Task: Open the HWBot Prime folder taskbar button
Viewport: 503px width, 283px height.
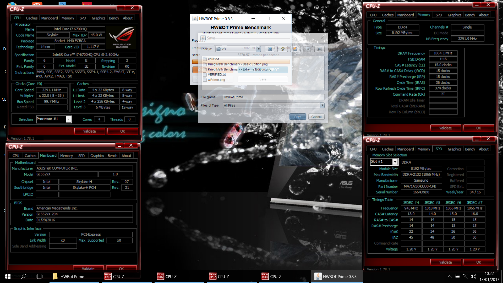Action: (x=74, y=276)
